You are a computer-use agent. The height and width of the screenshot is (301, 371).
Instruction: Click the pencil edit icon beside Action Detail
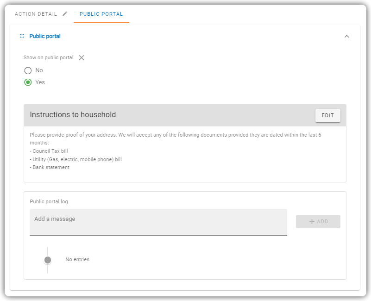coord(65,14)
